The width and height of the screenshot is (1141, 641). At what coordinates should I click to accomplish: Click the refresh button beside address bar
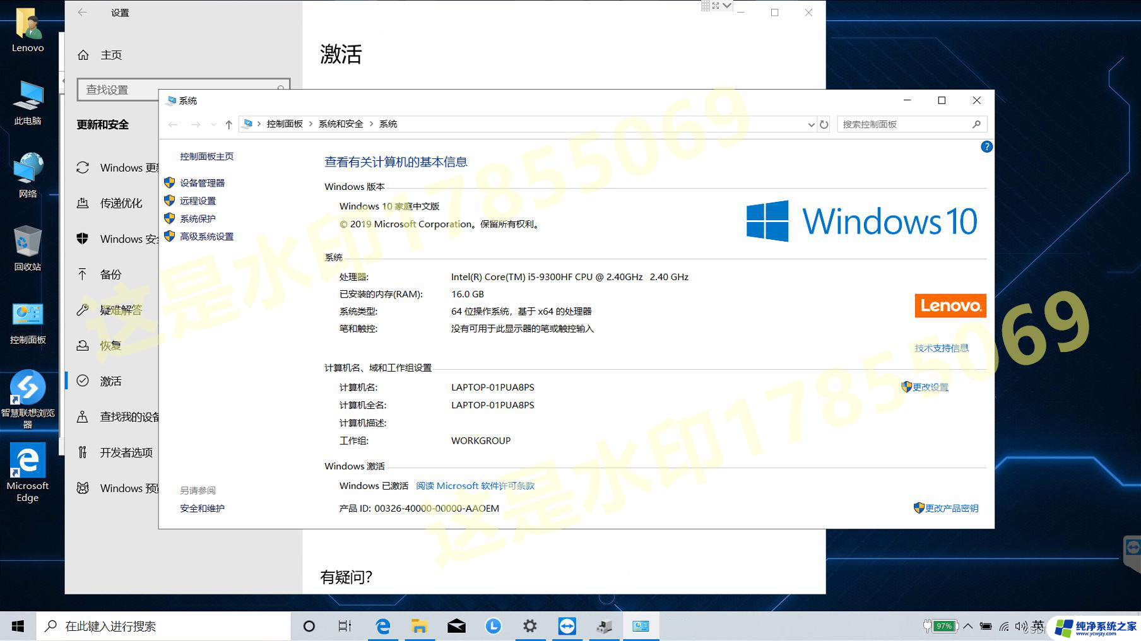coord(824,124)
